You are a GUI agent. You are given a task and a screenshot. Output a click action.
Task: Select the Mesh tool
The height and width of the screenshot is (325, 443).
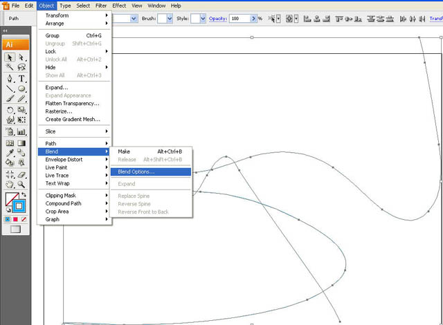(x=10, y=143)
